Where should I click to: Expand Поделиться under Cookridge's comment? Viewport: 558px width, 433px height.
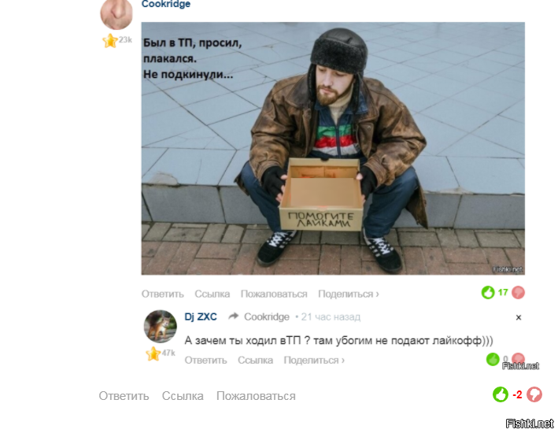click(x=349, y=294)
